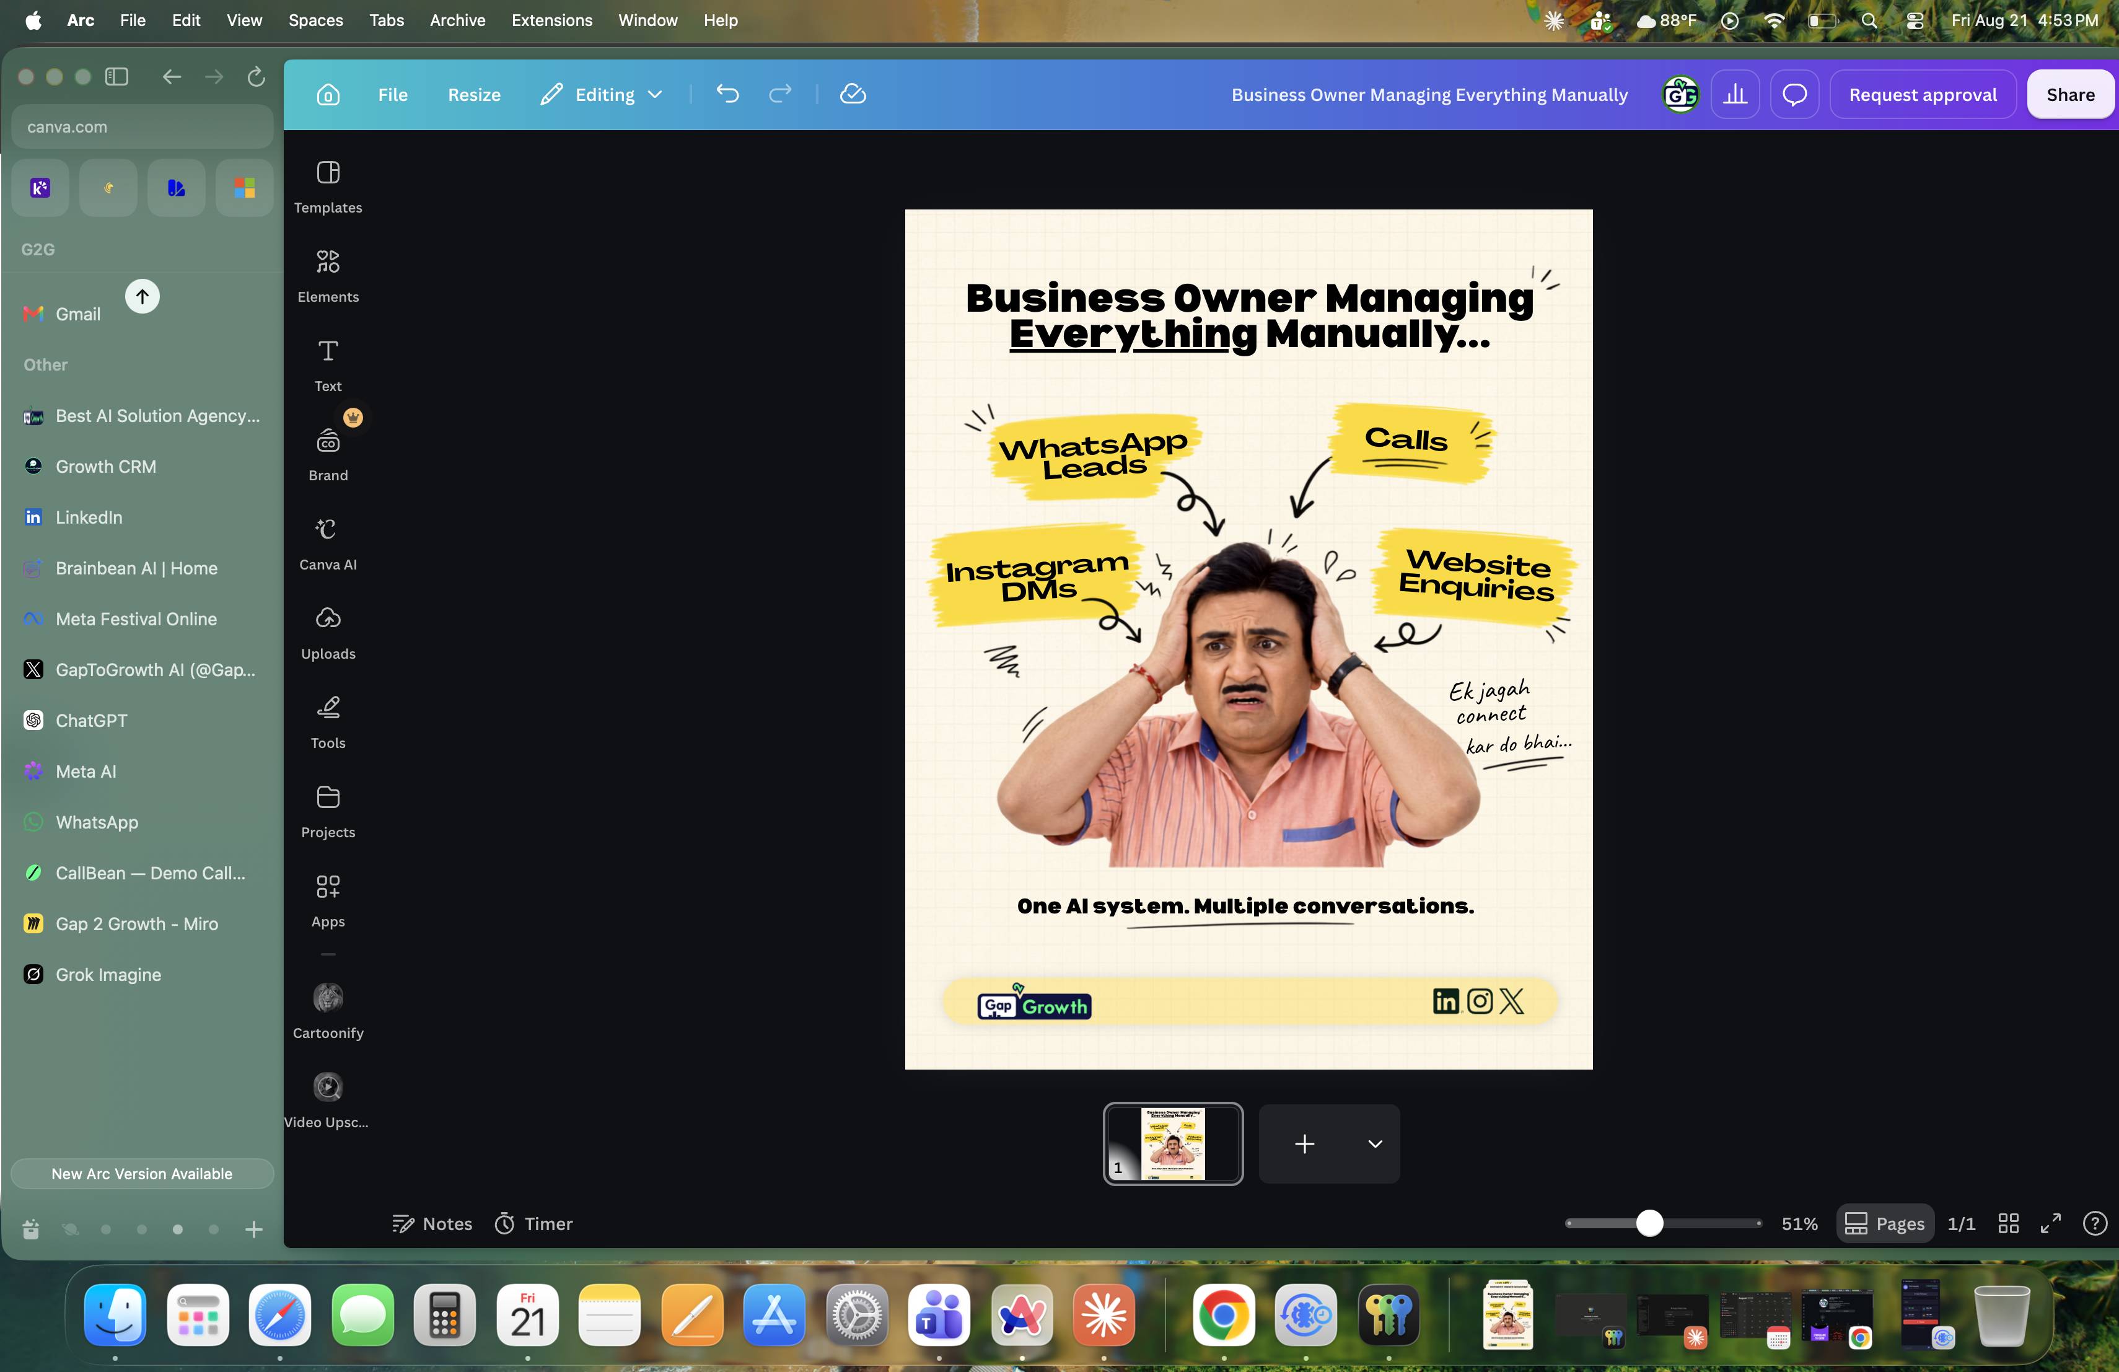Expand the add page options chevron

pos(1375,1144)
